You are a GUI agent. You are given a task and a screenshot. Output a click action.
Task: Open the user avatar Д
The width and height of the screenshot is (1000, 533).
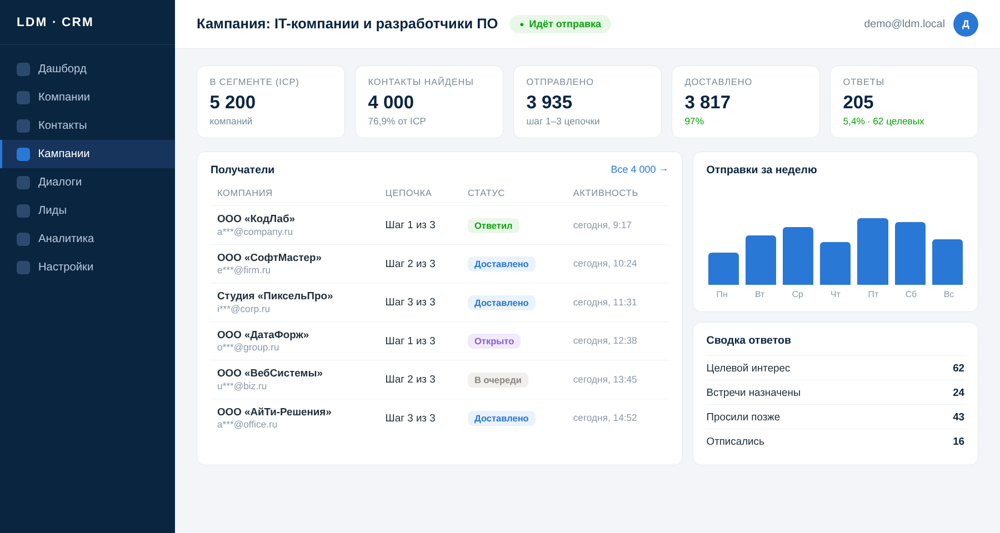point(966,24)
